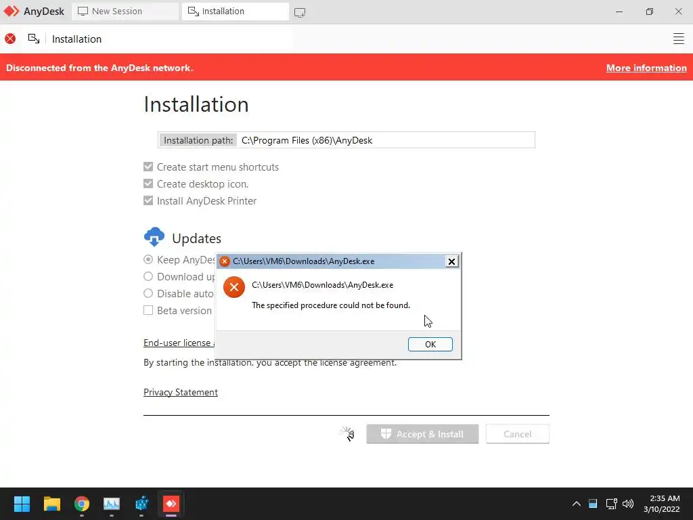Image resolution: width=693 pixels, height=520 pixels.
Task: Switch to the New Session tab
Action: [125, 11]
